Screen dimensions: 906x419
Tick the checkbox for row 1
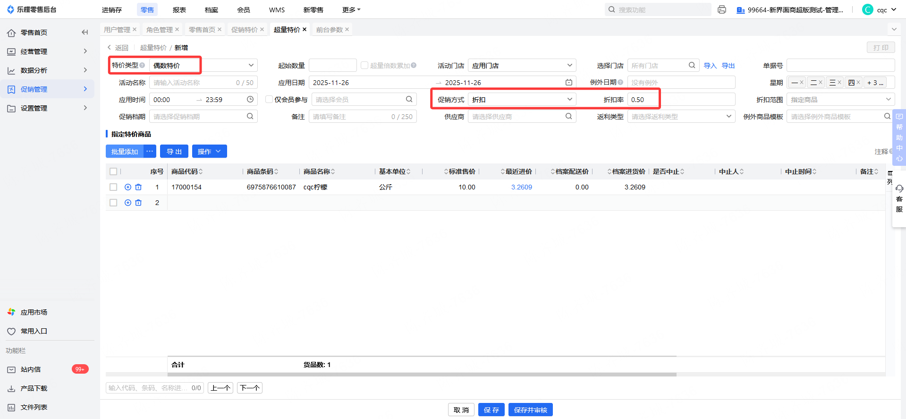[113, 187]
